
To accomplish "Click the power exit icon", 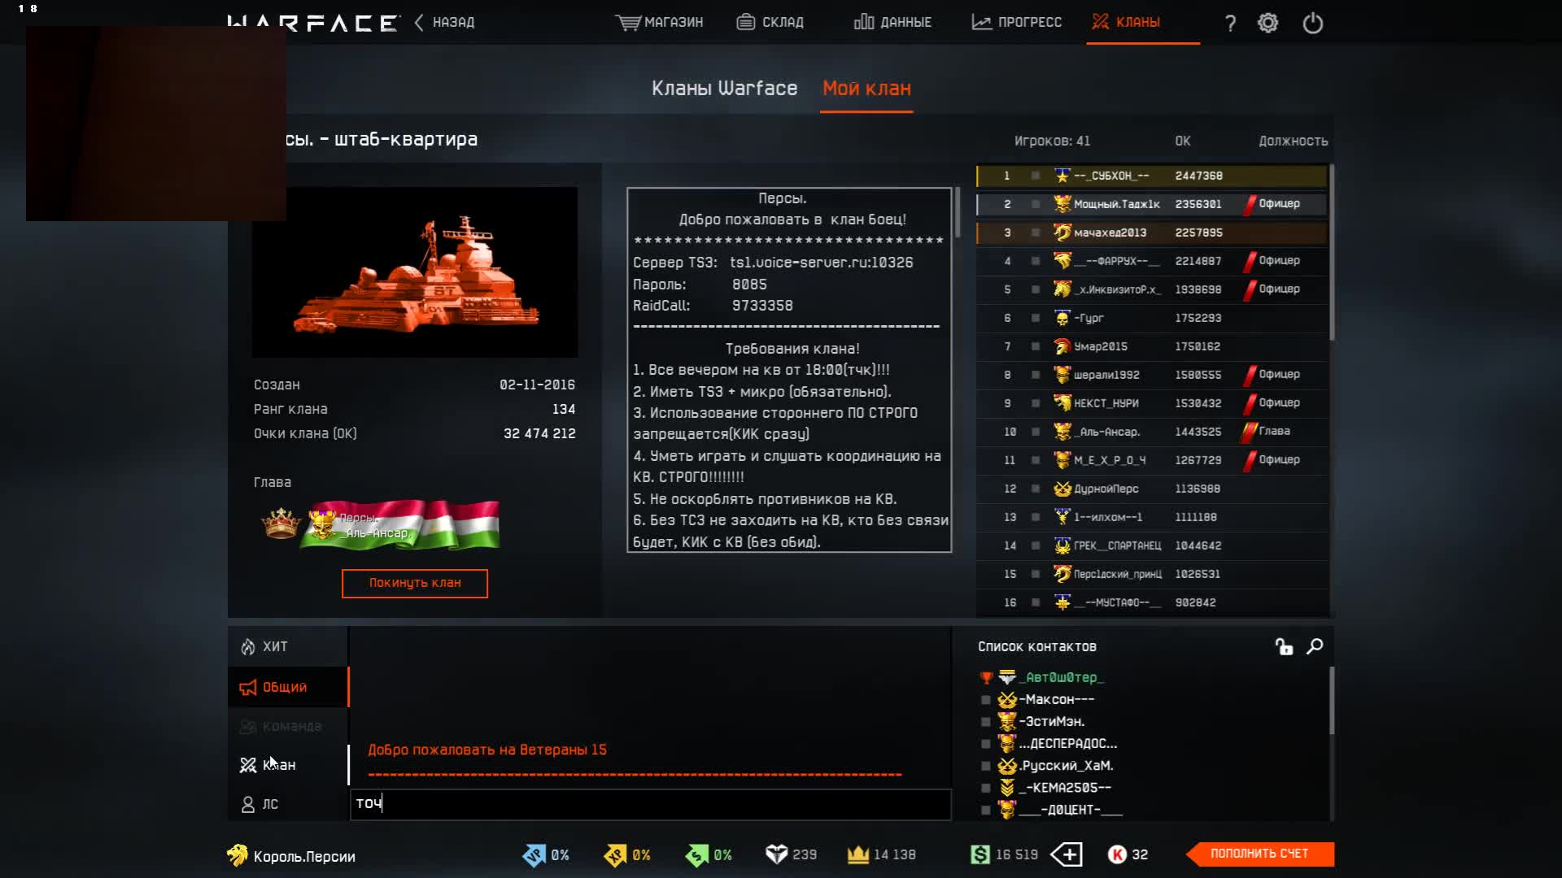I will pos(1312,23).
